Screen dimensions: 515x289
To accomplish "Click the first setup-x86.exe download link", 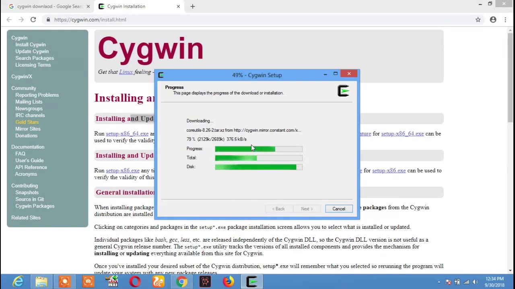I will (123, 171).
